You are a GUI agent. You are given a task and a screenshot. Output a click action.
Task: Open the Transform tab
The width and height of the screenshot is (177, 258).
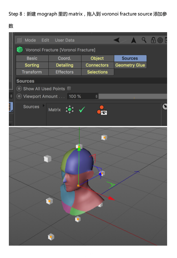[x=32, y=72]
